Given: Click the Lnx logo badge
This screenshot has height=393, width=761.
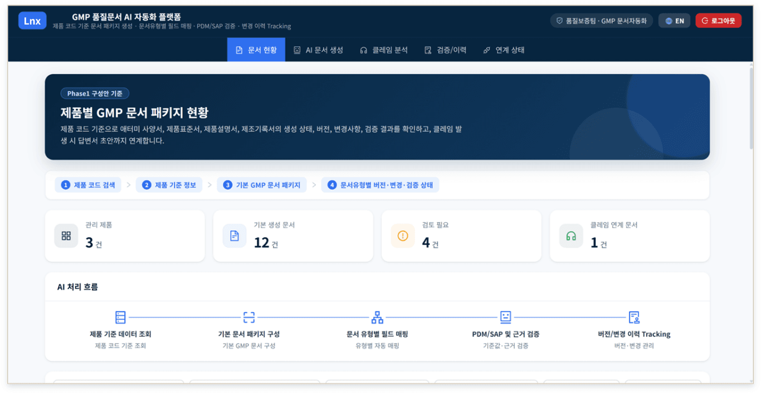Looking at the screenshot, I should (32, 21).
